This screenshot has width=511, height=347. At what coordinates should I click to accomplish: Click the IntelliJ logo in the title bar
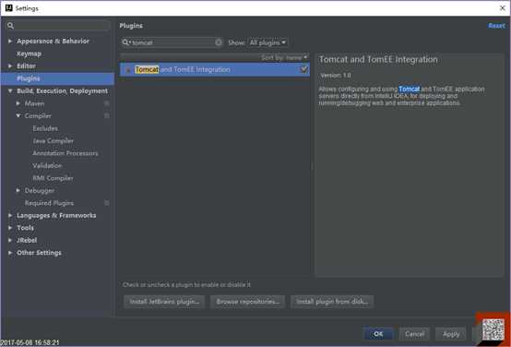tap(9, 7)
